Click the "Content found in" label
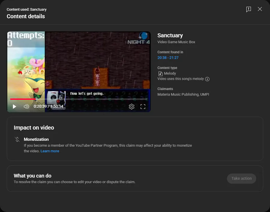270x212 pixels. [170, 52]
